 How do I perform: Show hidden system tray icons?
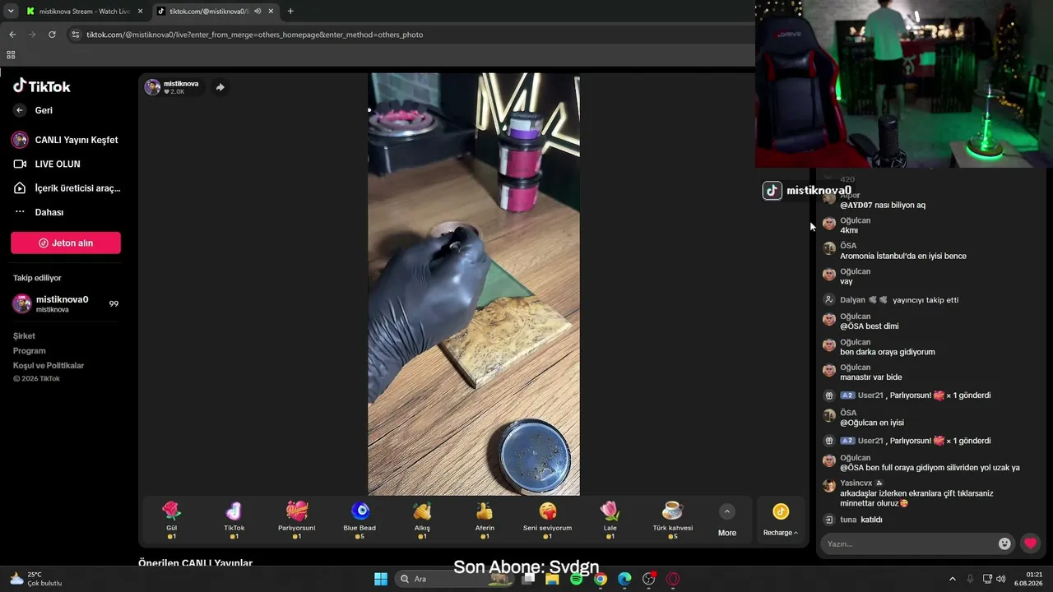(x=953, y=579)
